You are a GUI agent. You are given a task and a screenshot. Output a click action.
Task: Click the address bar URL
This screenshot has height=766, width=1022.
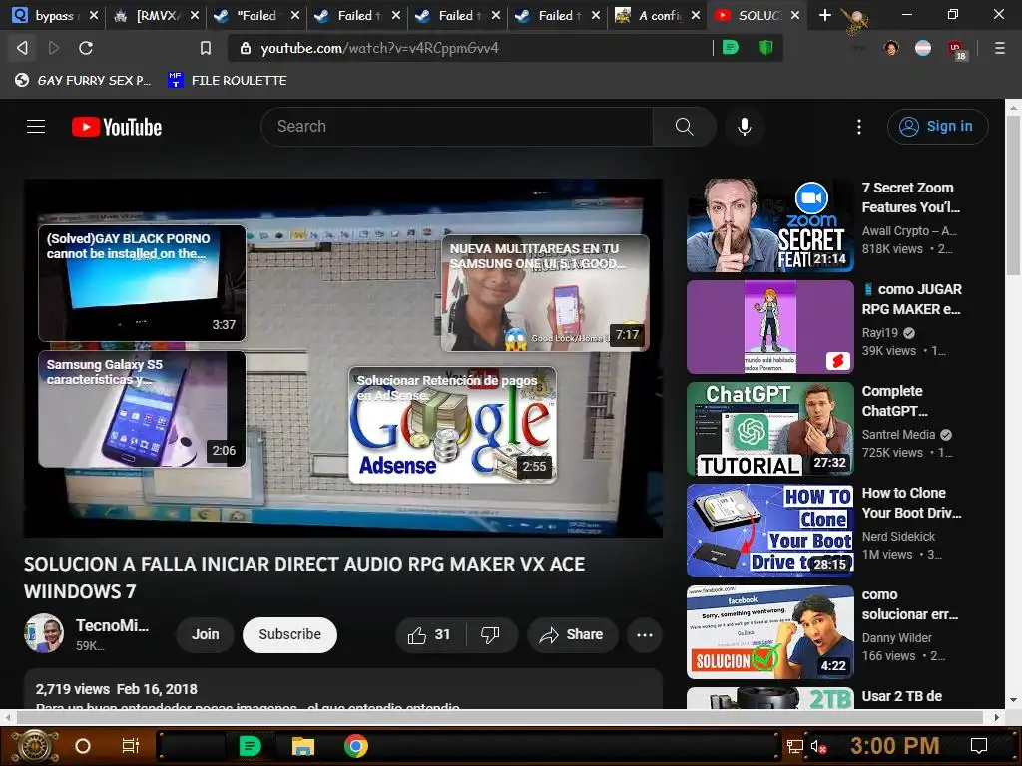(380, 48)
